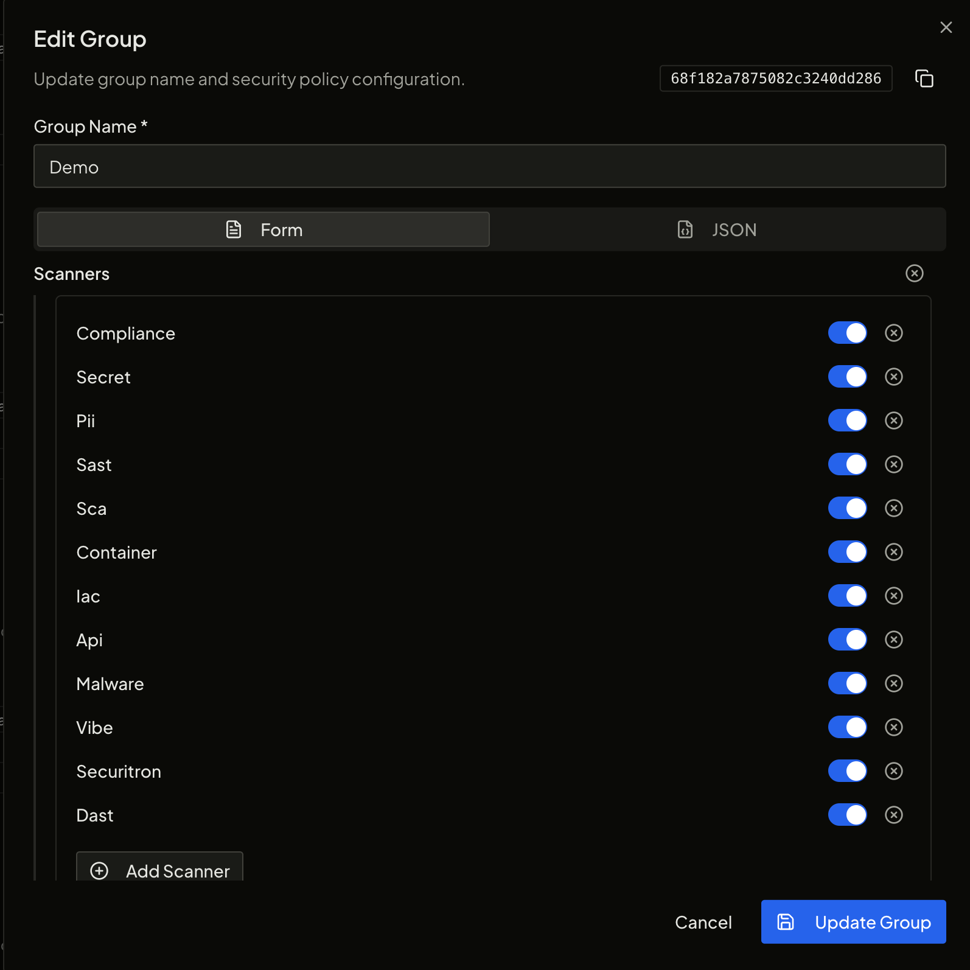Delete the Dast scanner entry
The width and height of the screenshot is (970, 970).
pyautogui.click(x=893, y=815)
